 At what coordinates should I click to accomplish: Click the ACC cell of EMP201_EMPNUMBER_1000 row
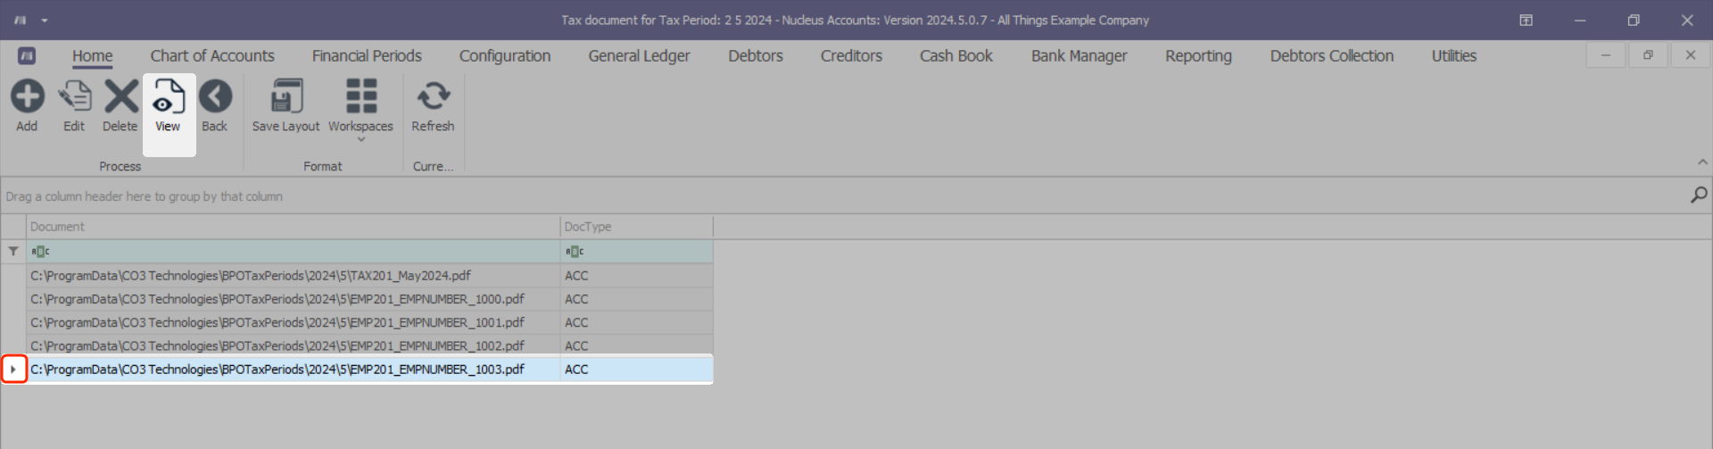tap(637, 299)
